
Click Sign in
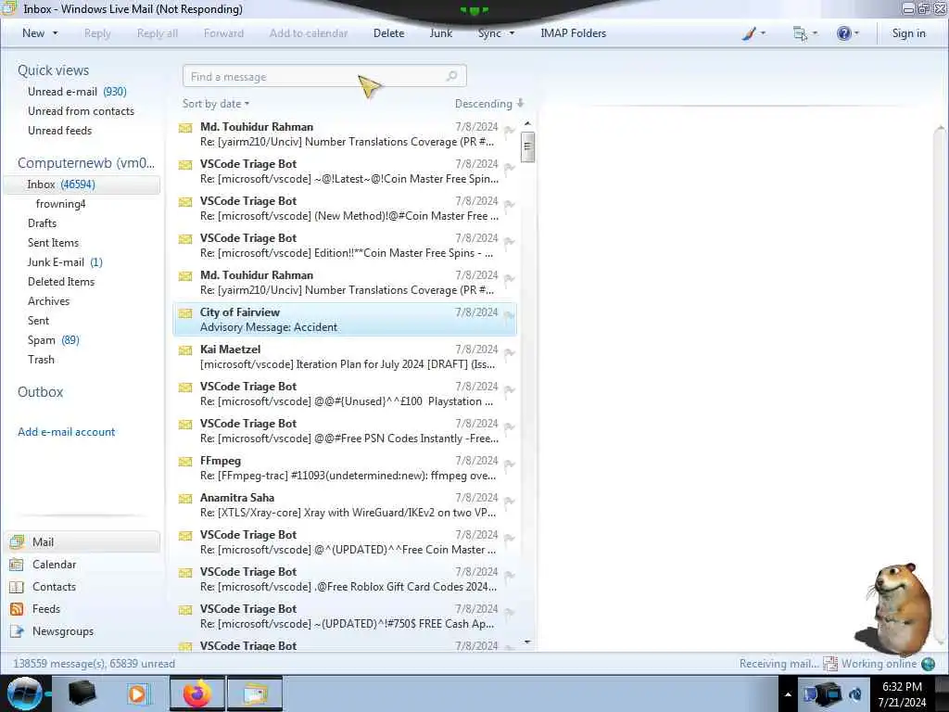(908, 33)
